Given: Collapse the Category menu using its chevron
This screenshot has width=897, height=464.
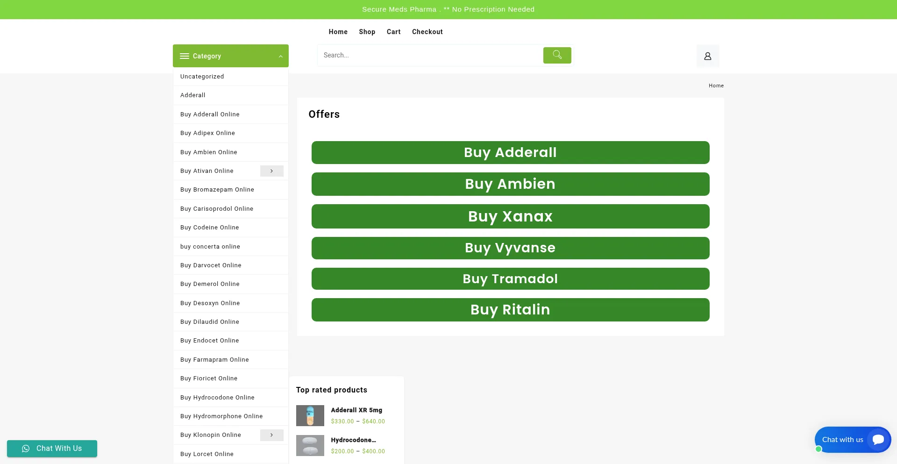Looking at the screenshot, I should click(280, 57).
